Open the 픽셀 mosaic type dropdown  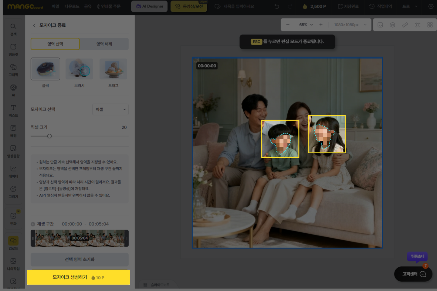tap(110, 109)
